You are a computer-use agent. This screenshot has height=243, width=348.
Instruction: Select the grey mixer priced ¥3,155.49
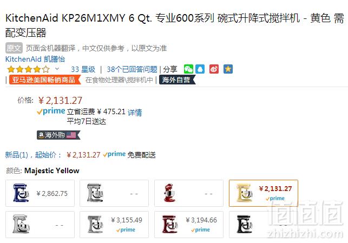[x=114, y=225]
